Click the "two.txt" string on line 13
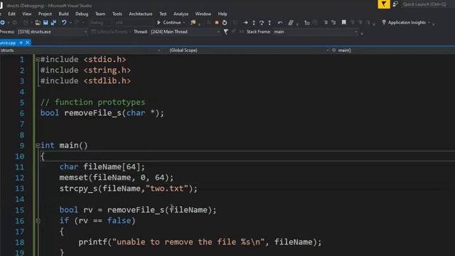The image size is (455, 256). [x=167, y=188]
